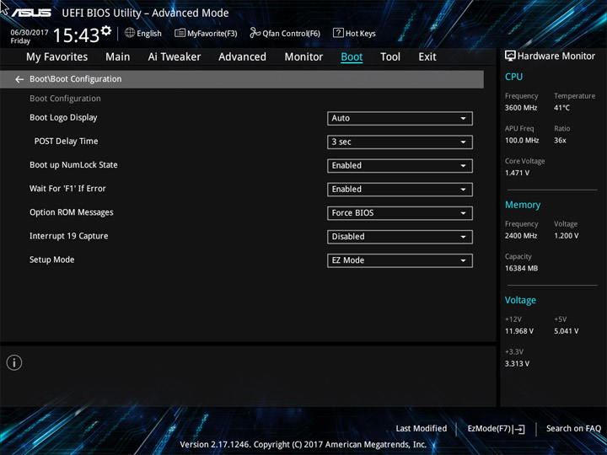Open MyFavorite(F3)
Viewport: 607px width, 455px height.
click(206, 33)
